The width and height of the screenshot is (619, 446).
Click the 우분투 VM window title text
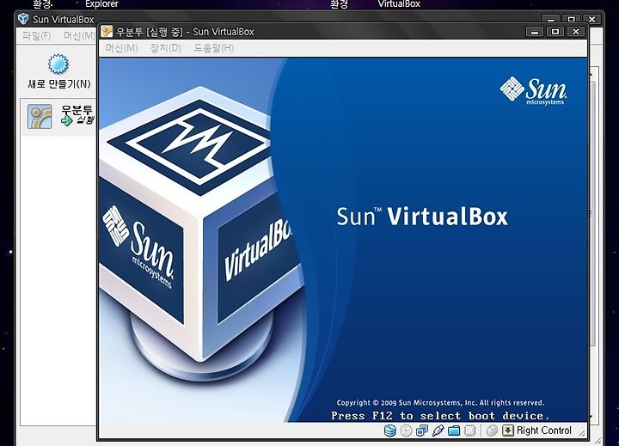coord(185,32)
